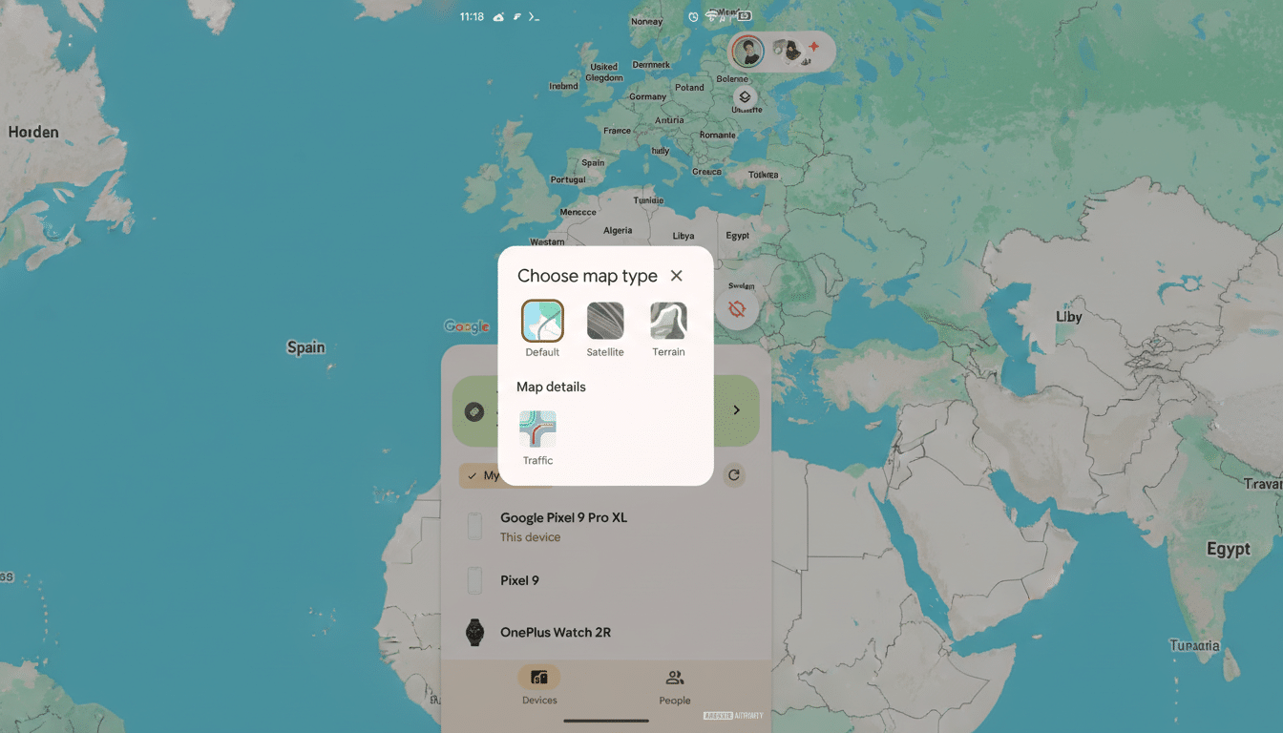Expand the highlighted device card via chevron
The width and height of the screenshot is (1283, 733).
[735, 409]
